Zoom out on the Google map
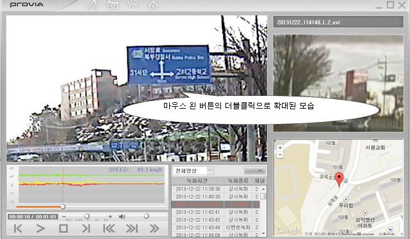Image resolution: width=410 pixels, height=239 pixels. point(280,155)
